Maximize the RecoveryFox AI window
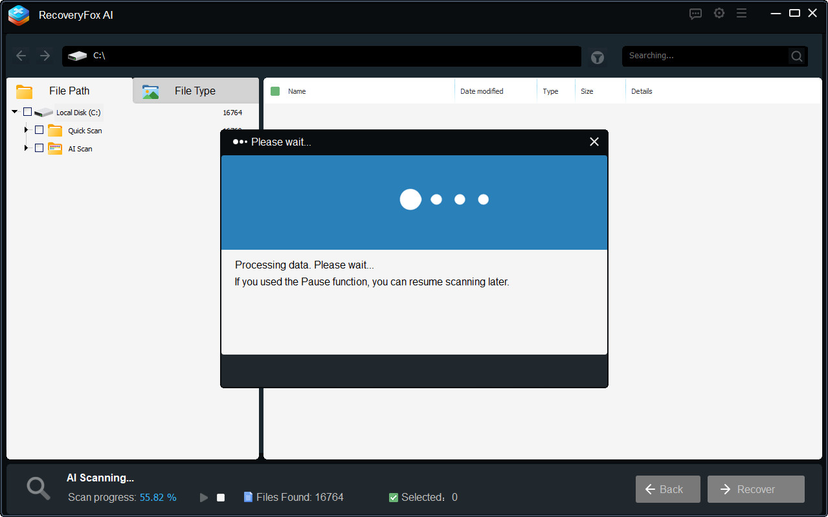Viewport: 828px width, 517px height. (794, 13)
